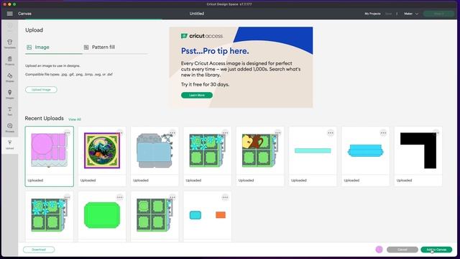Switch to the Image tab

click(x=38, y=47)
